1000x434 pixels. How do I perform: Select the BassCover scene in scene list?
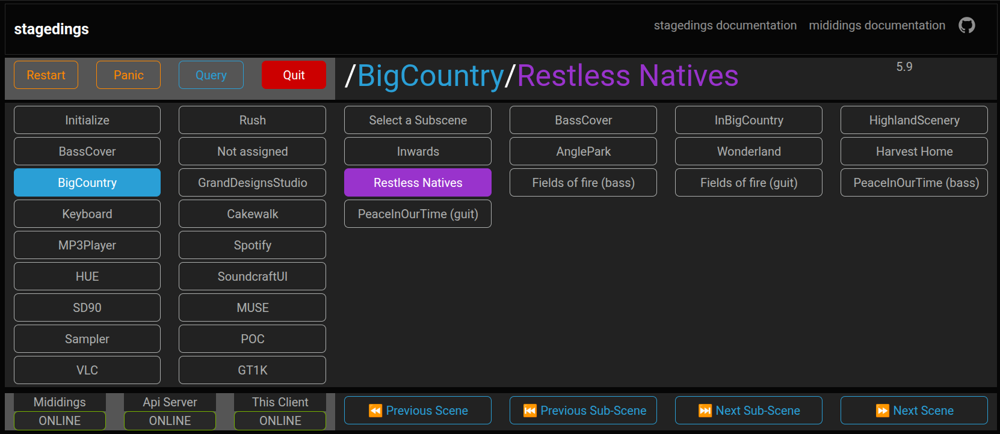87,151
